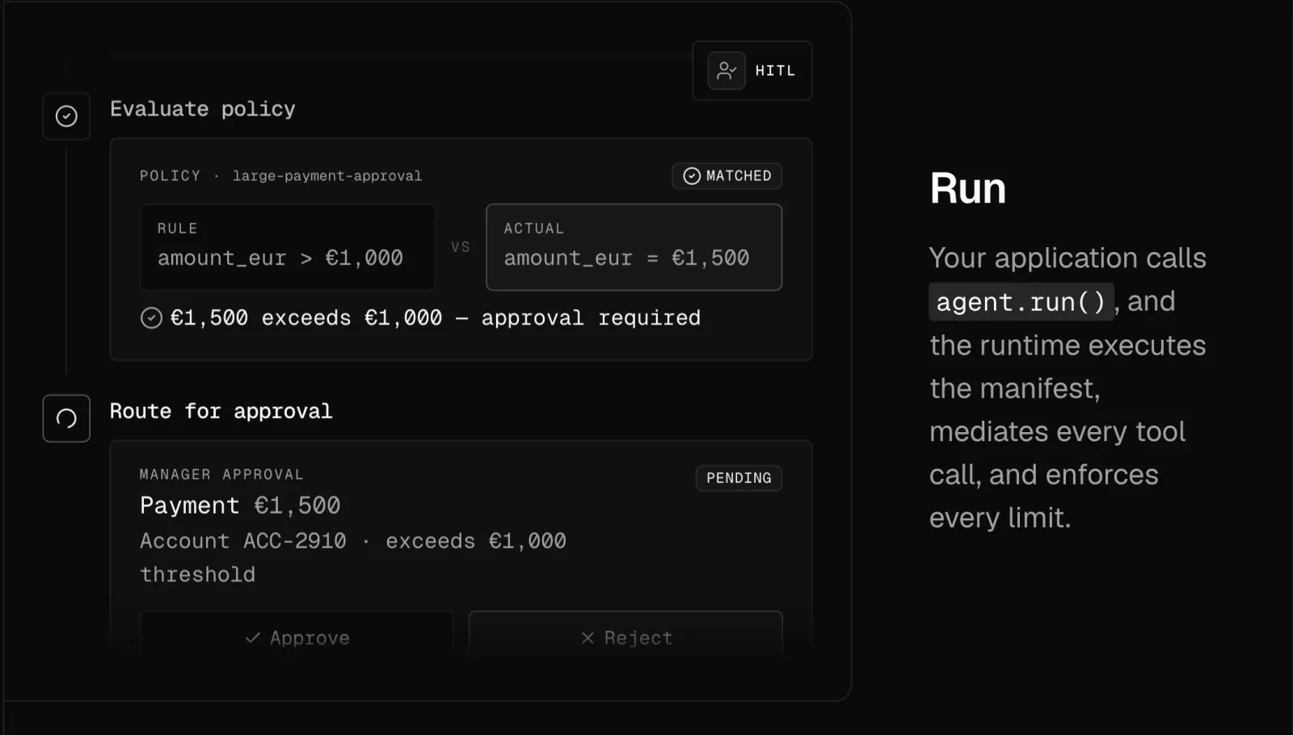
Task: Click the X icon on Reject button
Action: coord(588,638)
